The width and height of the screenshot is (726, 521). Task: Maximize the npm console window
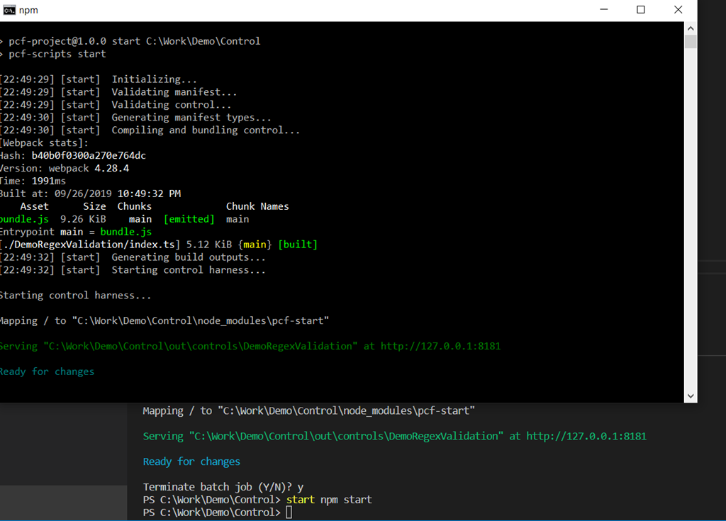641,10
